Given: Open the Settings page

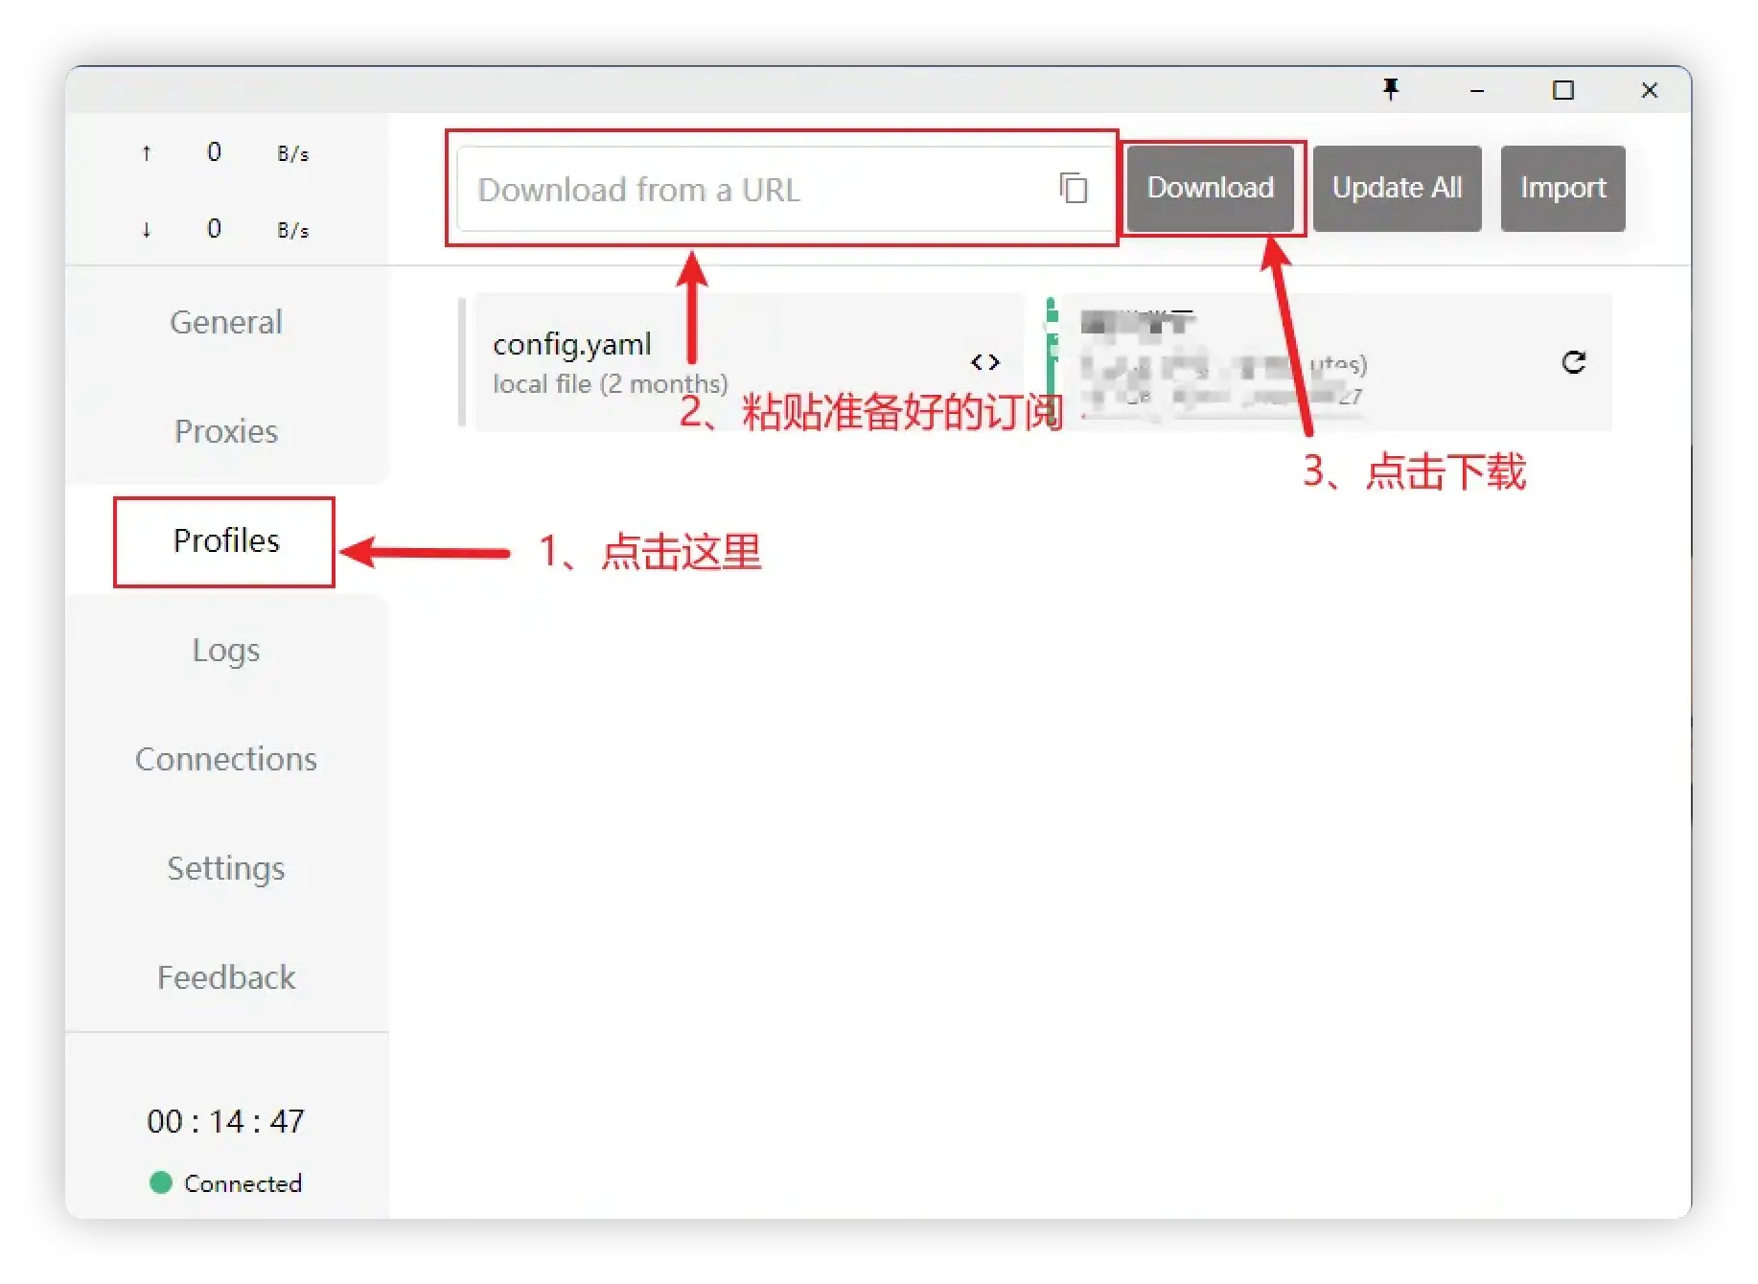Looking at the screenshot, I should [226, 868].
